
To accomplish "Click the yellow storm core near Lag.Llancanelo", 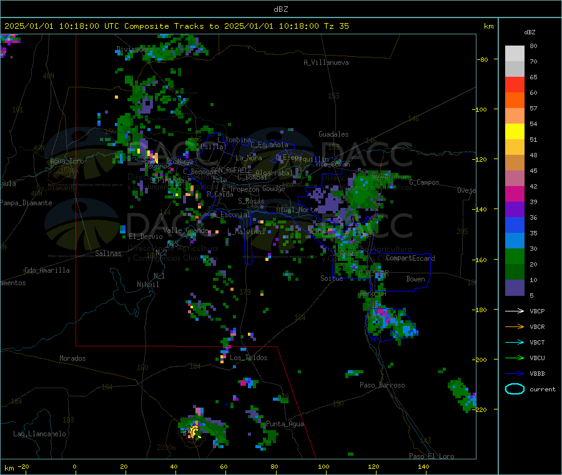I will click(x=194, y=431).
